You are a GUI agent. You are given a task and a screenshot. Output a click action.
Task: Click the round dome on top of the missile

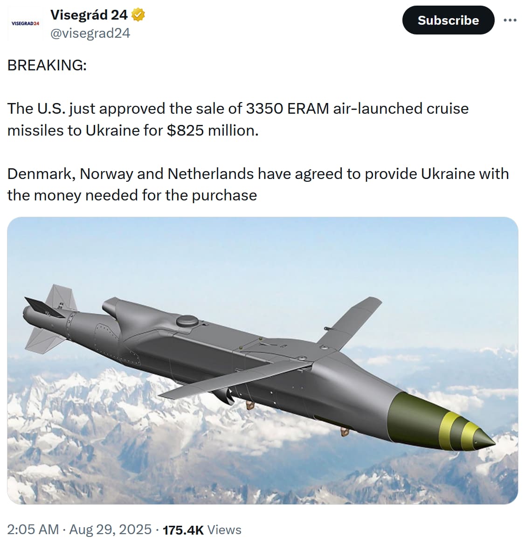click(x=187, y=321)
